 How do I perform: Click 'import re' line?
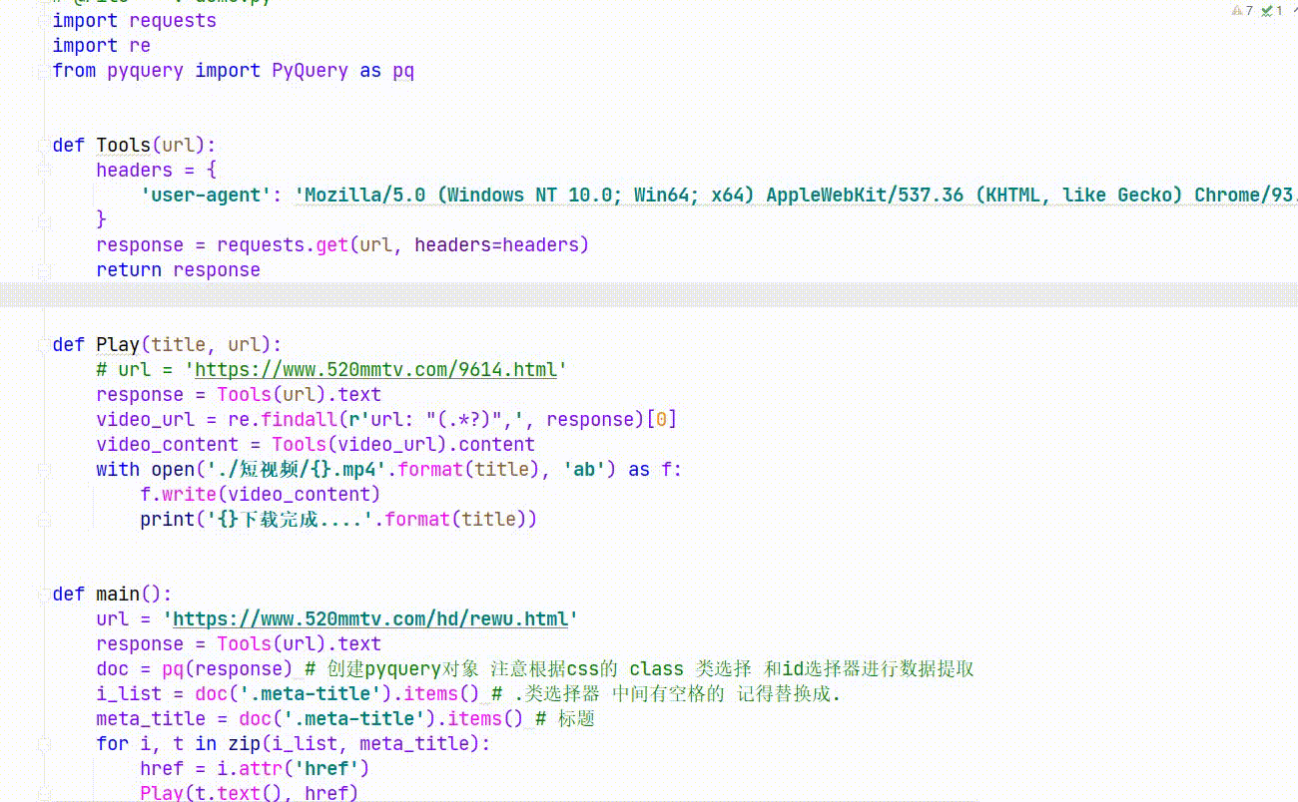[x=102, y=46]
